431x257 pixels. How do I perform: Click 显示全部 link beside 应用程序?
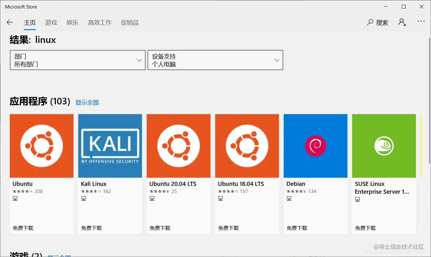pyautogui.click(x=87, y=102)
